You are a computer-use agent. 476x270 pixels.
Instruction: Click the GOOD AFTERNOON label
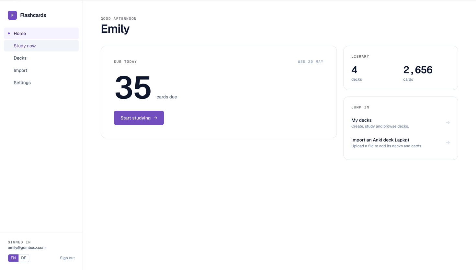pyautogui.click(x=119, y=18)
